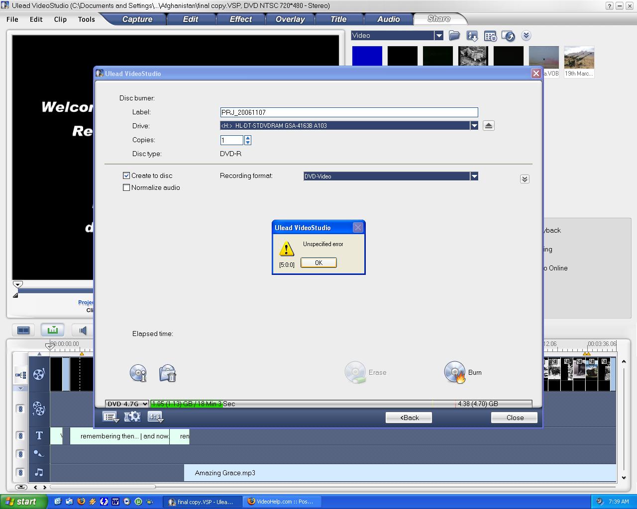Click the load video folder icon
This screenshot has width=637, height=509.
coord(454,35)
